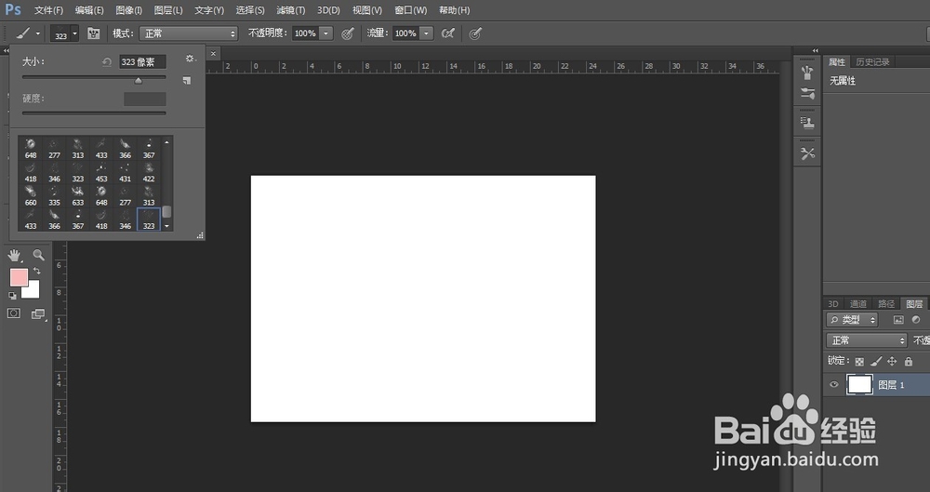Enable airbrush mode icon
930x492 pixels.
pos(448,33)
